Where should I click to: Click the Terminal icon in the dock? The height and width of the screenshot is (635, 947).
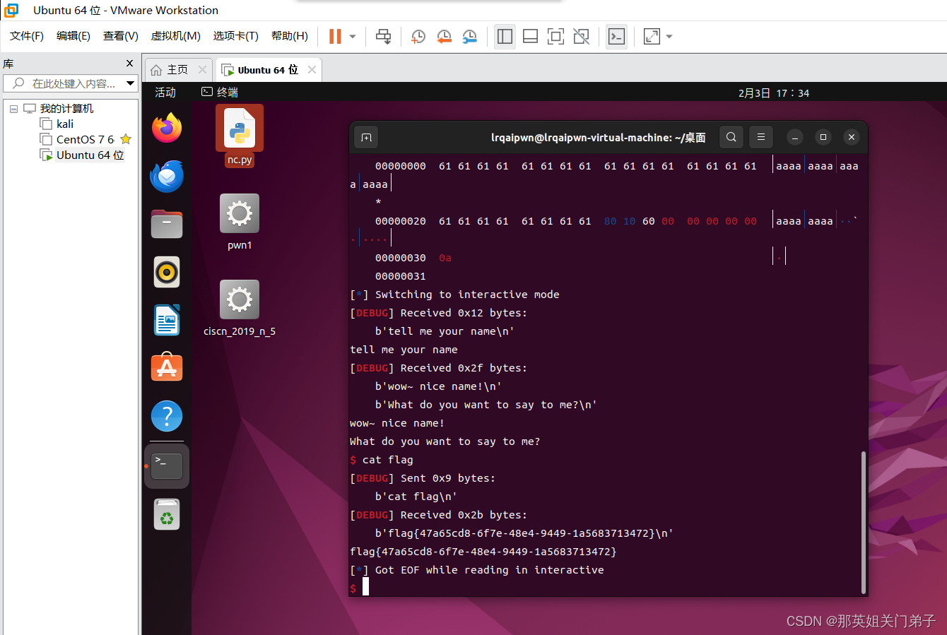click(x=167, y=465)
